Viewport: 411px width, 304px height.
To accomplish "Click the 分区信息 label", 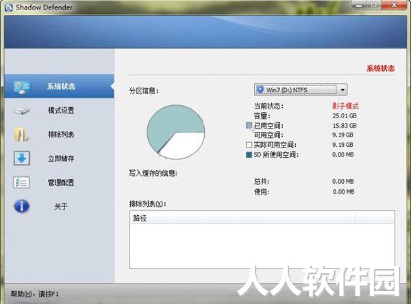I will click(144, 91).
